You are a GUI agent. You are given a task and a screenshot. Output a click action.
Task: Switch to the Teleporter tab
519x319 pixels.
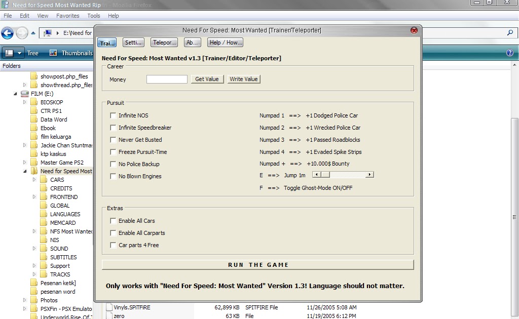pyautogui.click(x=164, y=43)
